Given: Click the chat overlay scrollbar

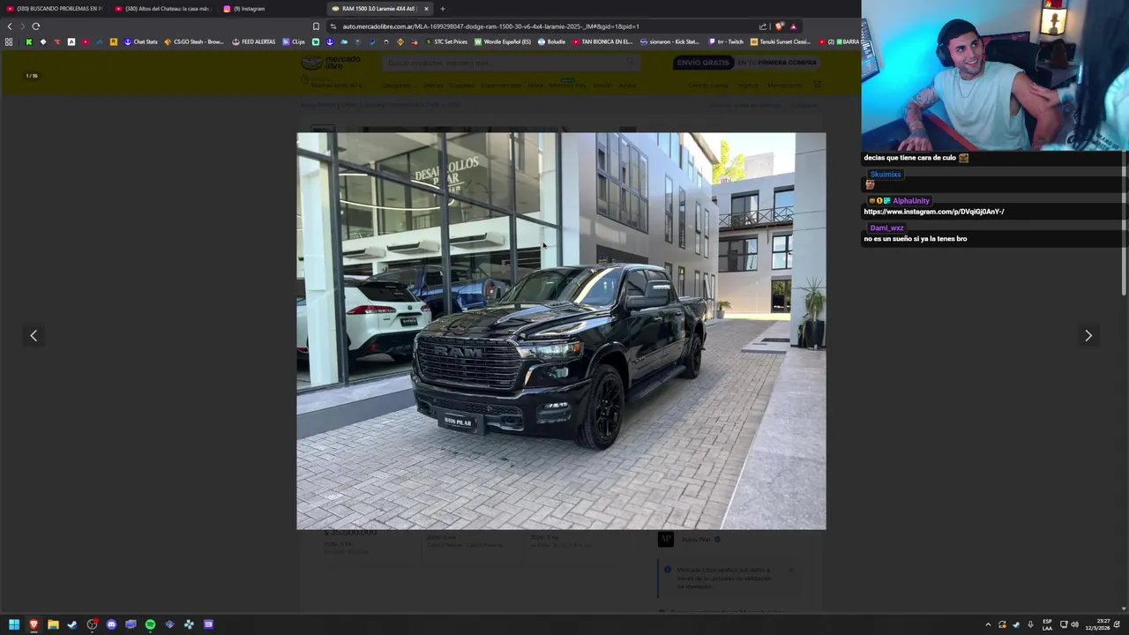Looking at the screenshot, I should [x=1124, y=225].
